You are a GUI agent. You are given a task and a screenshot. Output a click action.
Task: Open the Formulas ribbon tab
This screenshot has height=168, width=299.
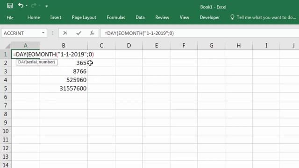[116, 18]
